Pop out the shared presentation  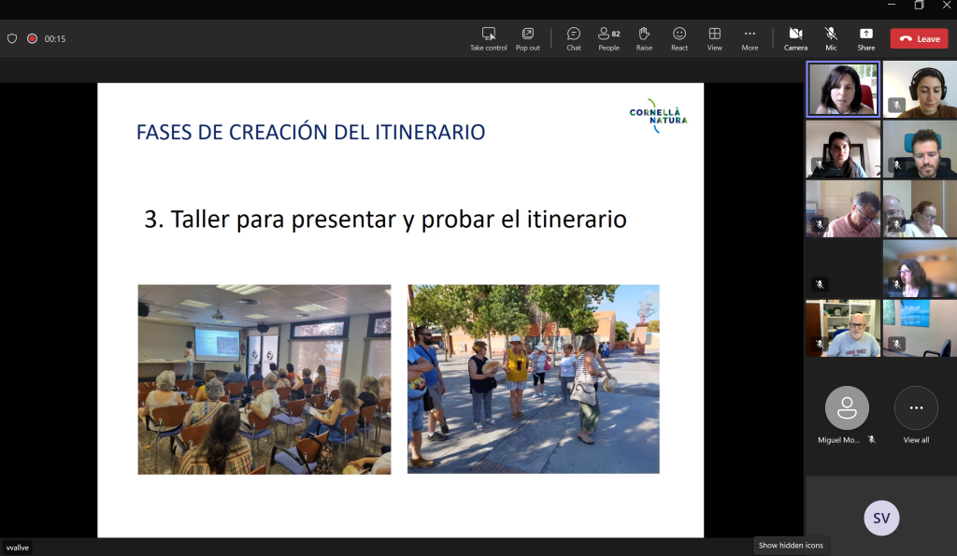(x=528, y=38)
